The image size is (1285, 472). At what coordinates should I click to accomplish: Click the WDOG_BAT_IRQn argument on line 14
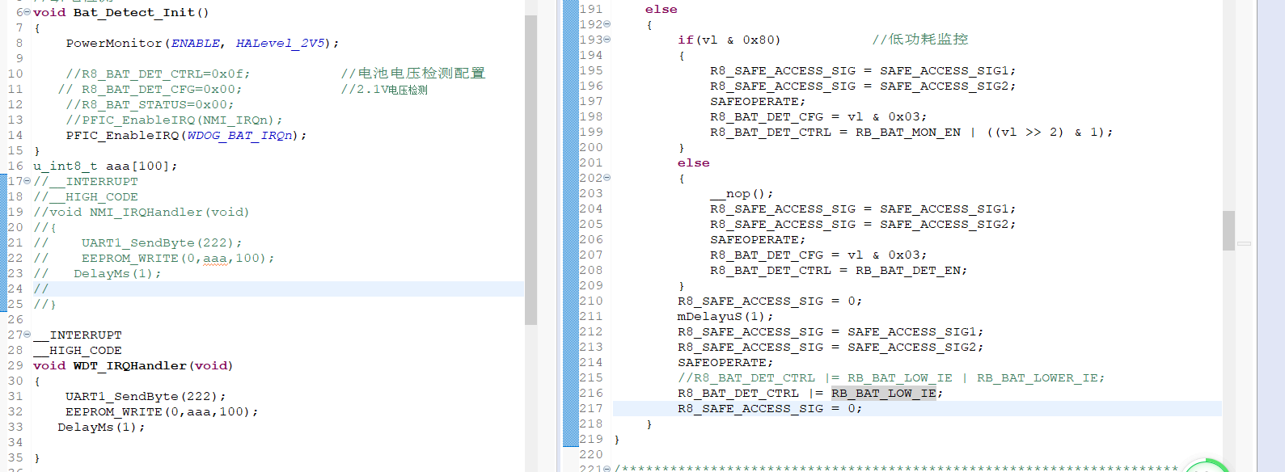(239, 136)
